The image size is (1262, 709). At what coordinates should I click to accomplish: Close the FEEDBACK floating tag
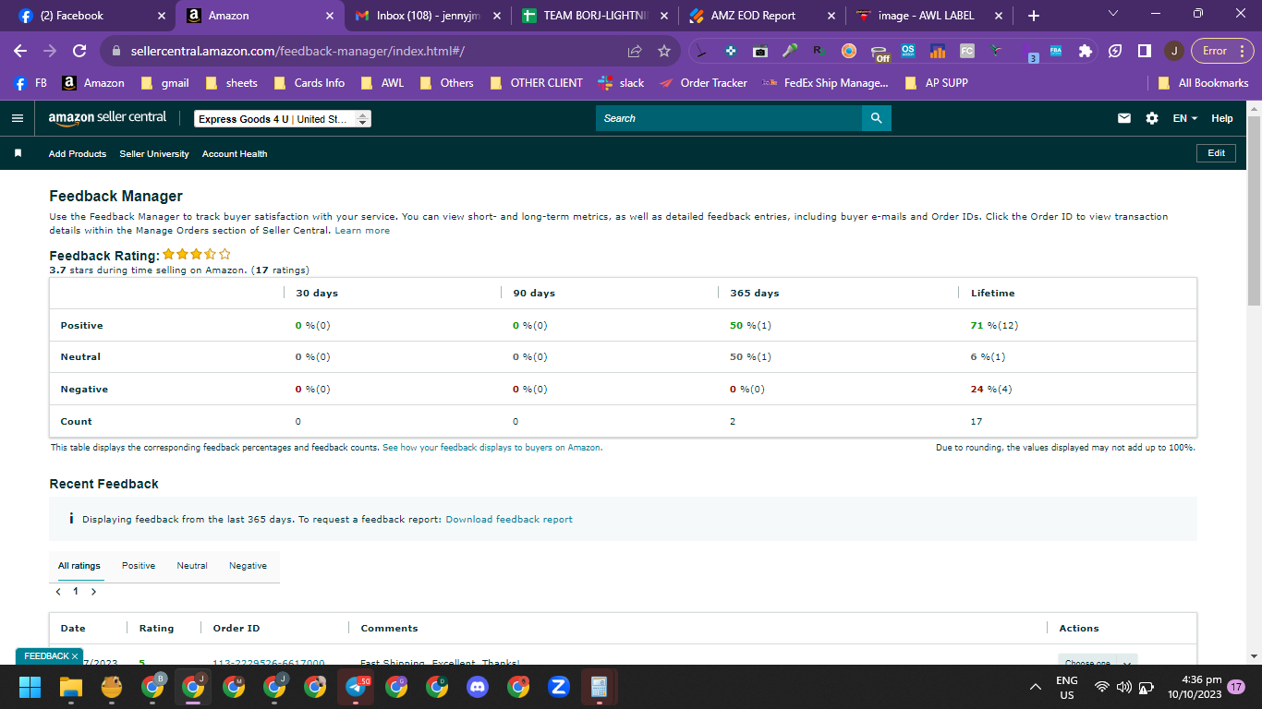pos(75,656)
